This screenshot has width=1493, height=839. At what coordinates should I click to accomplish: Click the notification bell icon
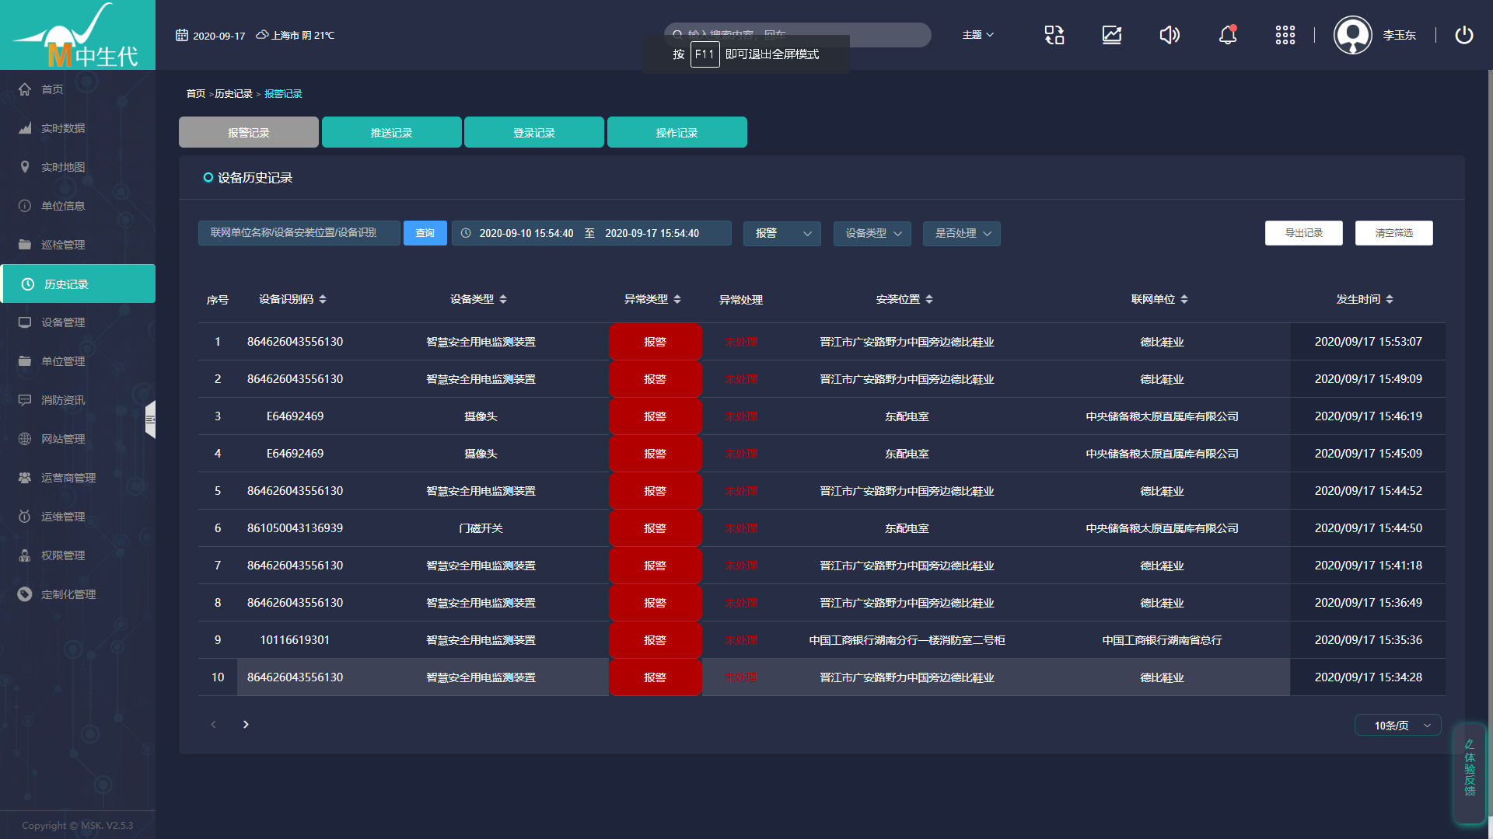click(1227, 35)
